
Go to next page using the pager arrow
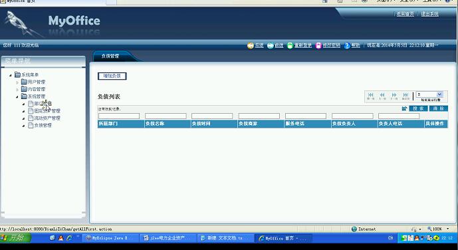[394, 96]
